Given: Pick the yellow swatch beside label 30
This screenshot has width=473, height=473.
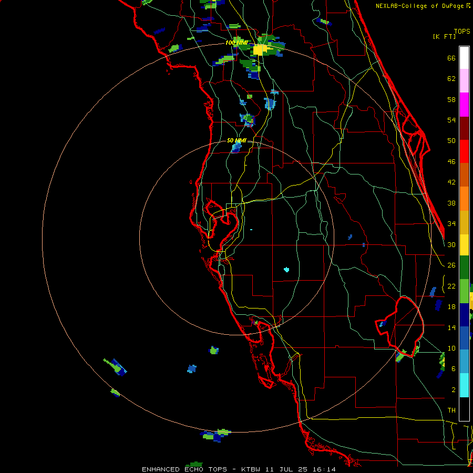Looking at the screenshot, I should click(464, 245).
